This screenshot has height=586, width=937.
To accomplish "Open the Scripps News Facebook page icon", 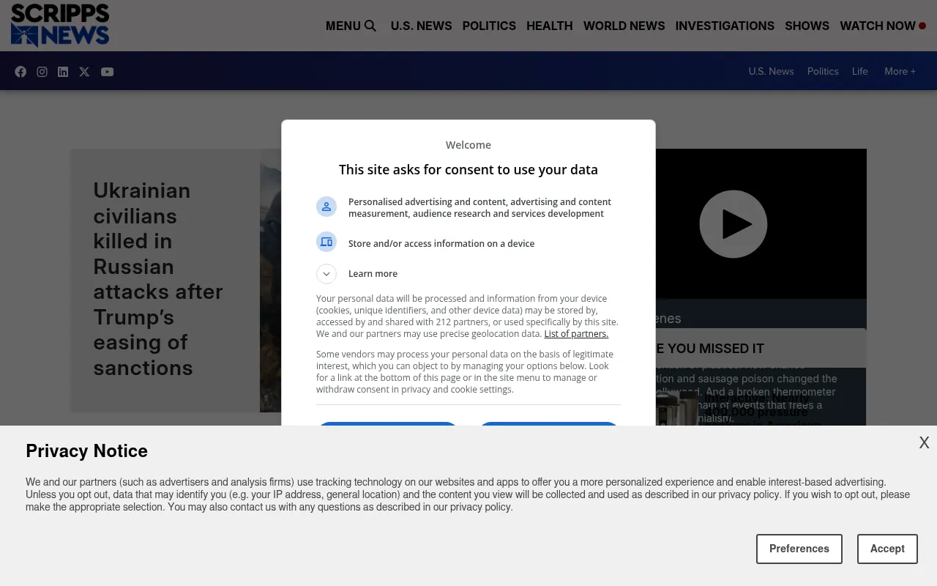I will pos(20,72).
